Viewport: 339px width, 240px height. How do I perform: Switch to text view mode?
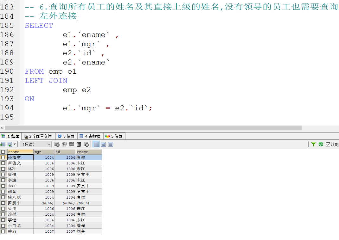tap(111, 144)
